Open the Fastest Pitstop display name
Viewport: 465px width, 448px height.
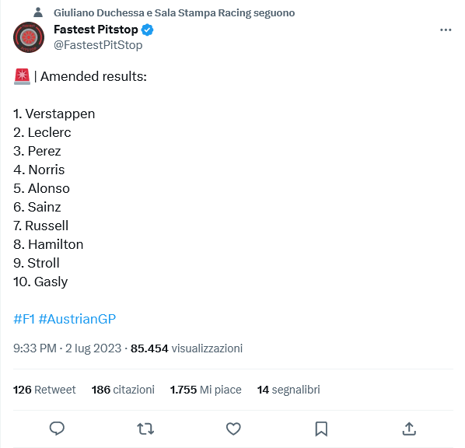point(96,30)
